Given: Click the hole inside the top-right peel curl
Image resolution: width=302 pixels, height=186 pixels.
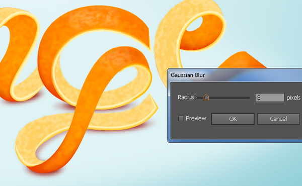Looking at the screenshot, I should [194, 24].
